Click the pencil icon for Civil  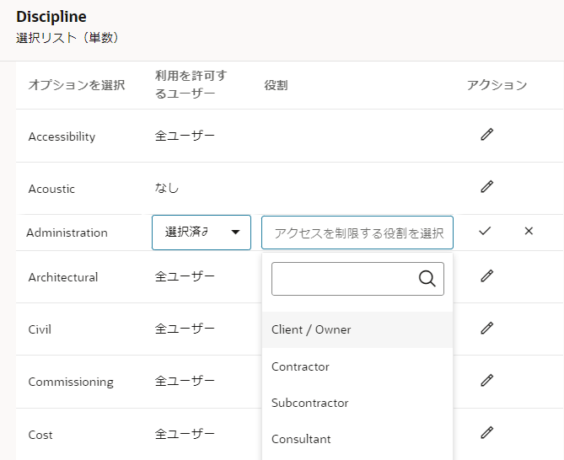486,328
